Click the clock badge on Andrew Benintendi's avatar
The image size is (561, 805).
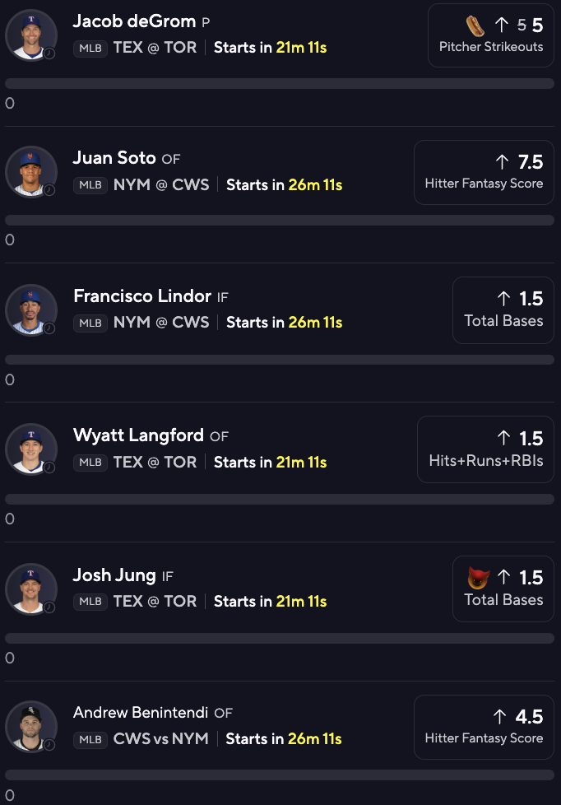[49, 744]
